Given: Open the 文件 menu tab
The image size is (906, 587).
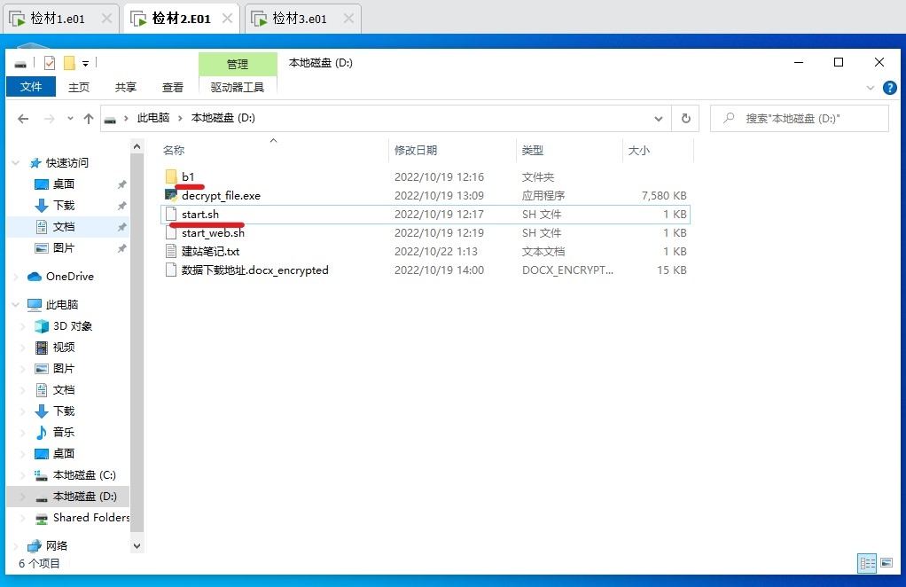Looking at the screenshot, I should [x=31, y=87].
